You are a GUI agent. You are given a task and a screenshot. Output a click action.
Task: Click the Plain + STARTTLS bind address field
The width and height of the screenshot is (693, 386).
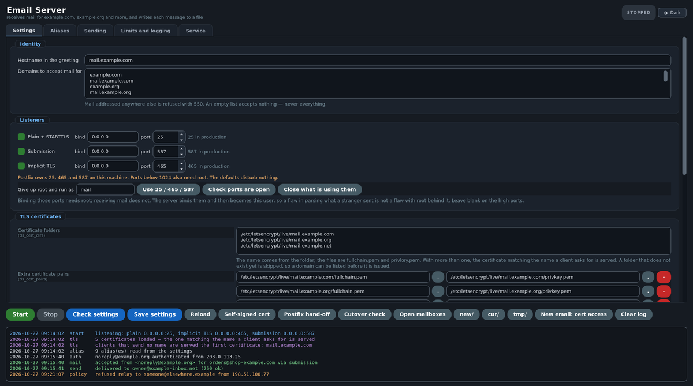tap(113, 137)
